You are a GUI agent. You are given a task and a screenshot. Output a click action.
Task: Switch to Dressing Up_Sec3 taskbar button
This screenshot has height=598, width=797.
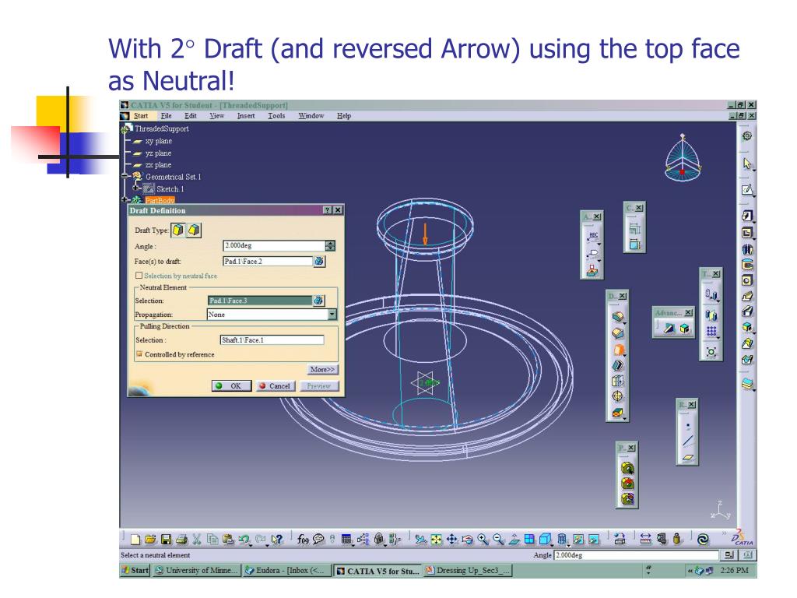(467, 571)
